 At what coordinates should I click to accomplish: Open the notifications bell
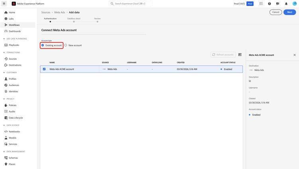[x=286, y=4]
